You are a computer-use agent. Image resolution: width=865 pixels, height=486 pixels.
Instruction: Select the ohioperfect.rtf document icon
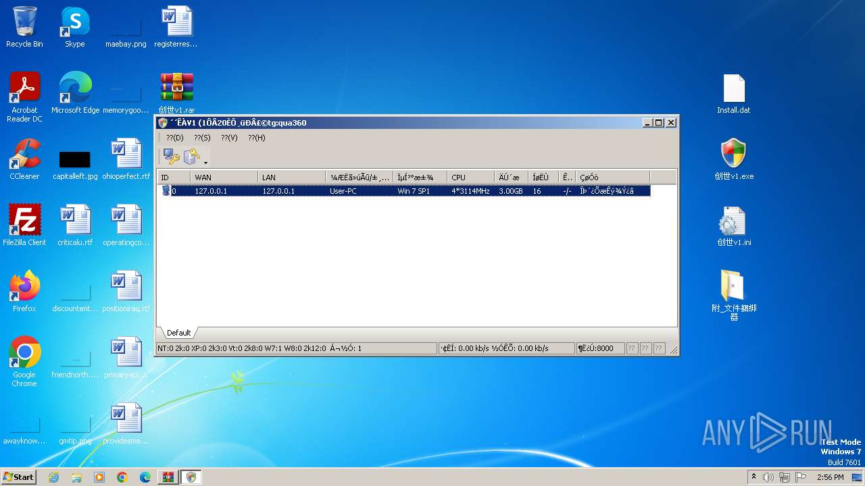point(126,159)
